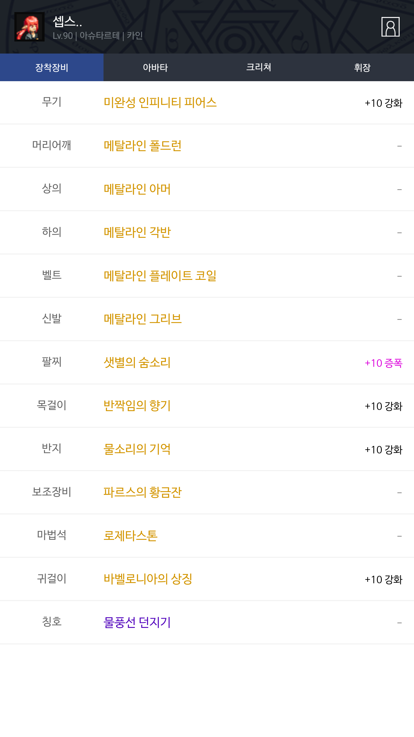
Task: Select the 로제타스톤 magic stone
Action: [131, 536]
